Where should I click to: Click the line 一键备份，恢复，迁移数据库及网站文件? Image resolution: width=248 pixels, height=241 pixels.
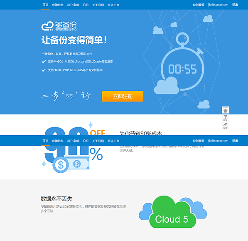[x=67, y=54]
